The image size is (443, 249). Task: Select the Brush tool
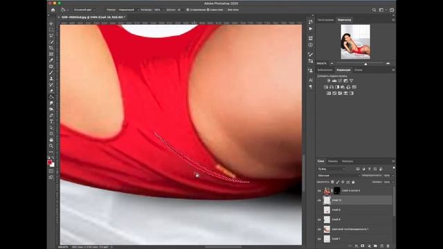point(51,73)
